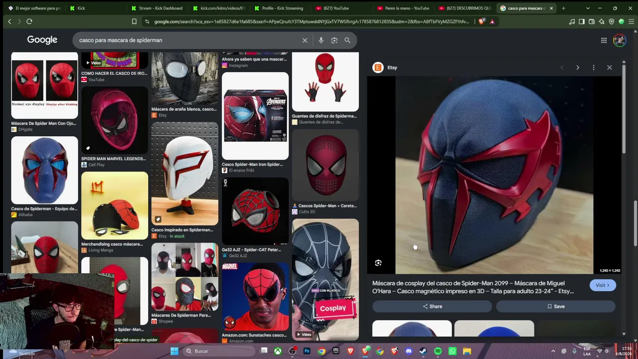This screenshot has height=359, width=638.
Task: Open Windows Start menu
Action: (x=174, y=351)
